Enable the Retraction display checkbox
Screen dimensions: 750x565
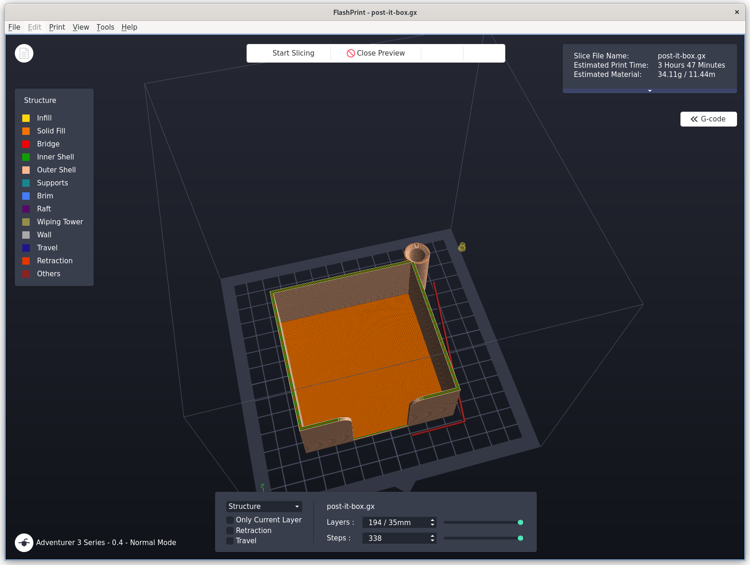coord(230,530)
